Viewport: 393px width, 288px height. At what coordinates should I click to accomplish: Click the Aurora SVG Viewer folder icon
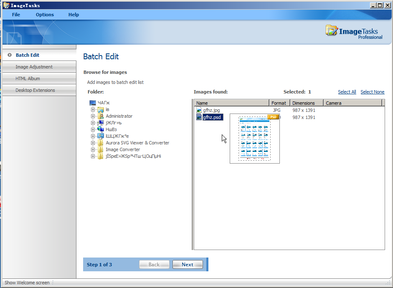(x=101, y=143)
